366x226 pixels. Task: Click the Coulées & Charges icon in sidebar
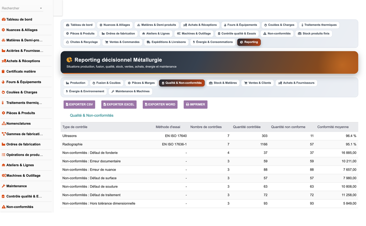tap(3, 92)
